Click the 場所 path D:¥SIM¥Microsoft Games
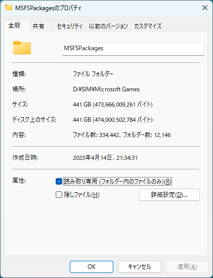 pos(106,89)
